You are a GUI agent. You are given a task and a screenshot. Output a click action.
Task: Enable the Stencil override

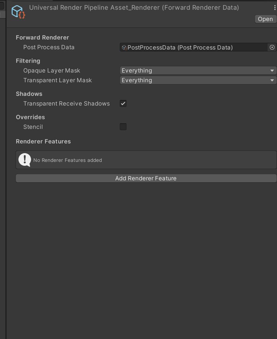(123, 127)
